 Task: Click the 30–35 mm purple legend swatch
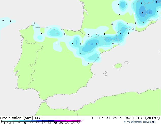tap(57, 121)
